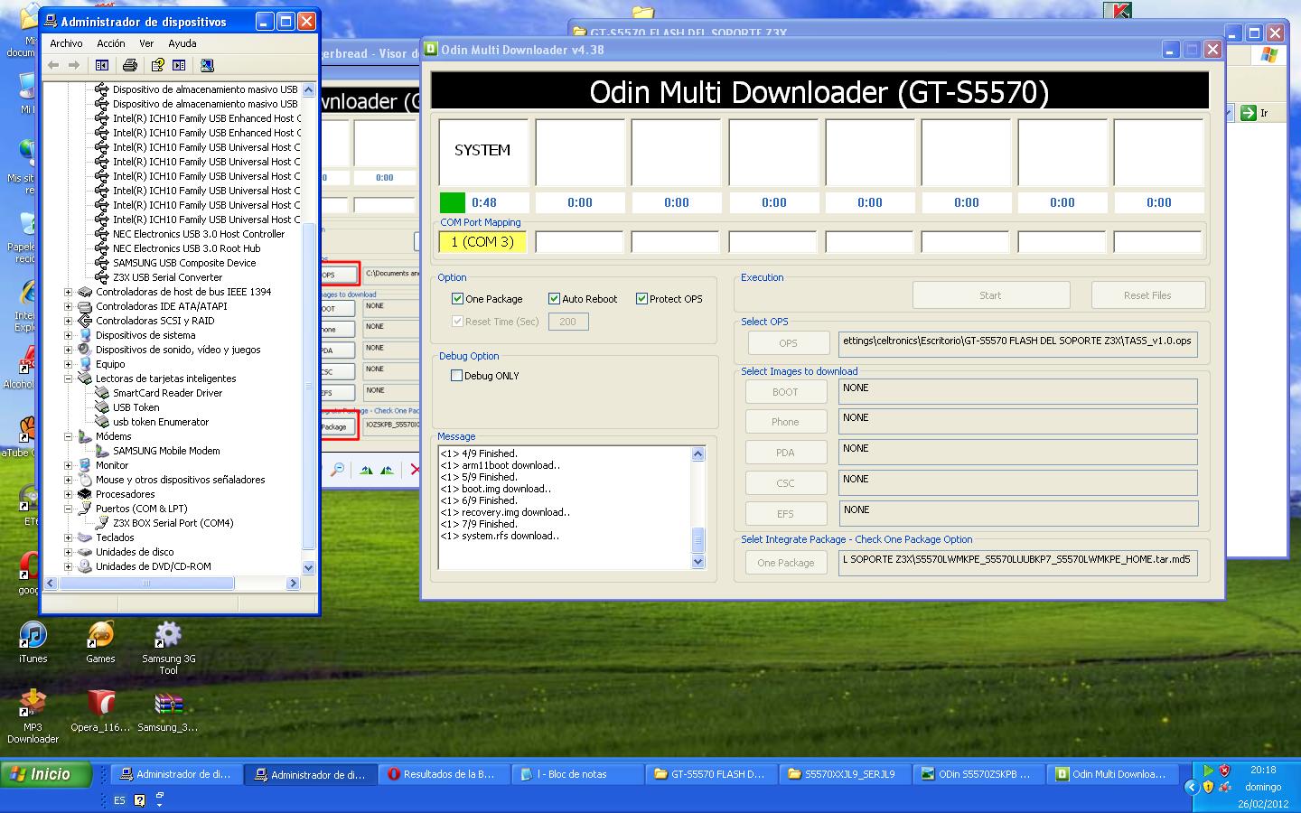
Task: Click the OPS select button in Odin
Action: coord(788,343)
